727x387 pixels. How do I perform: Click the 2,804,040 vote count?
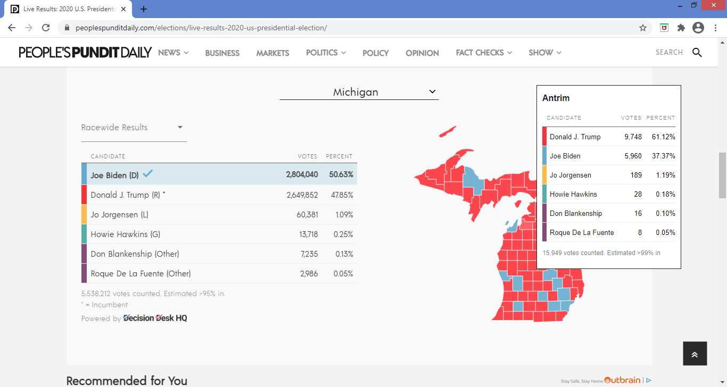302,174
